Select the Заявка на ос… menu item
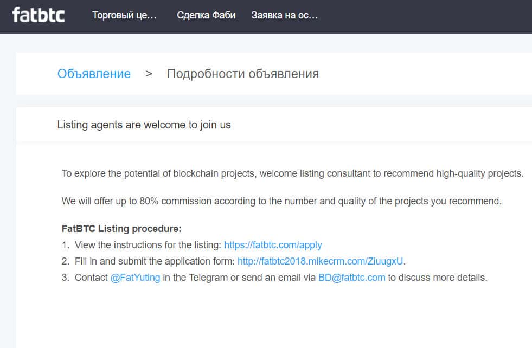Image resolution: width=532 pixels, height=348 pixels. pyautogui.click(x=284, y=15)
